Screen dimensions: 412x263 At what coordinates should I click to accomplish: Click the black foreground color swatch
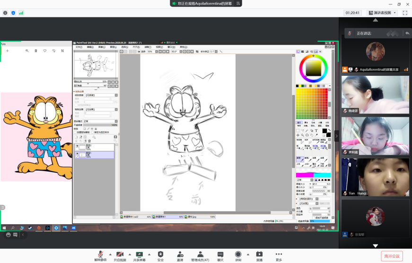[x=324, y=131]
